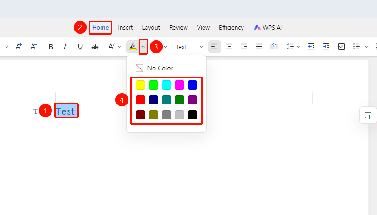Toggle bold formatting

pyautogui.click(x=51, y=47)
